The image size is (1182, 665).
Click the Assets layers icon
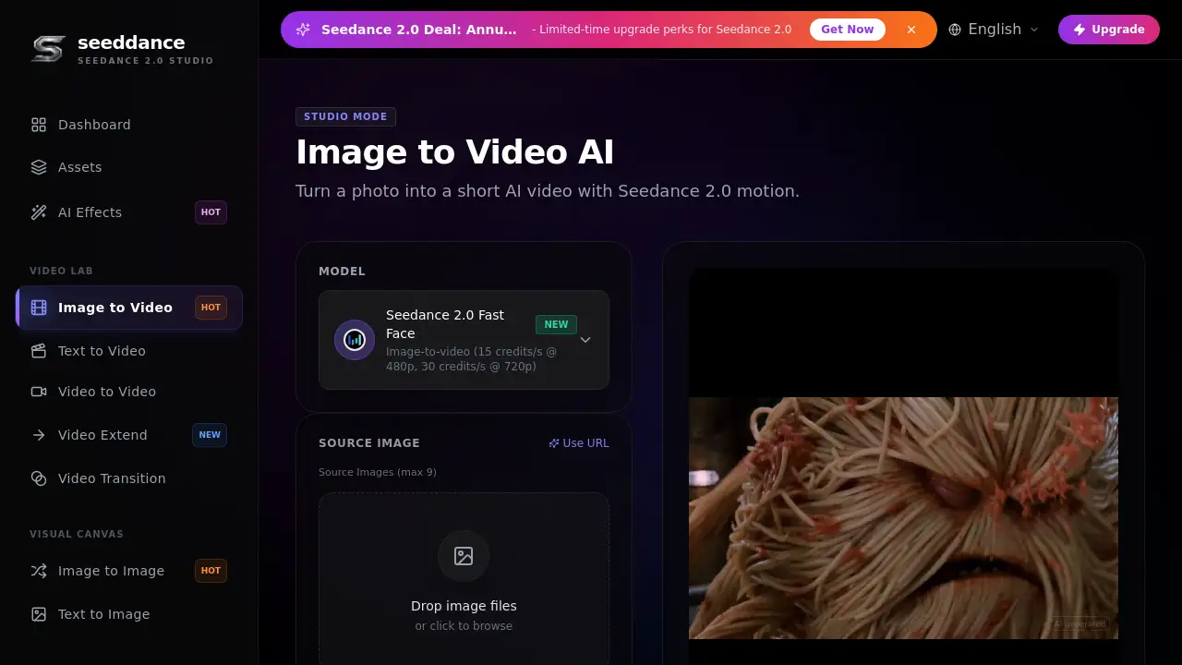[39, 167]
